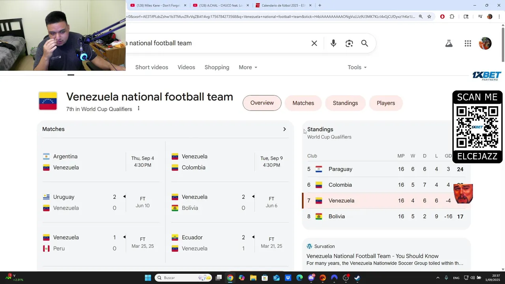
Task: Open the Google apps grid
Action: click(468, 43)
